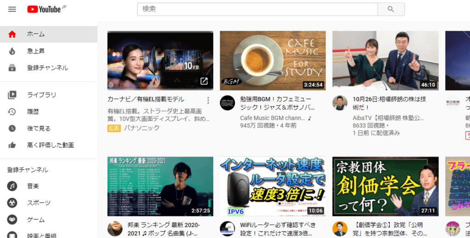Click the Subscriptions (登録チャンネル) icon
Screen dimensions: 470x238
click(x=12, y=68)
